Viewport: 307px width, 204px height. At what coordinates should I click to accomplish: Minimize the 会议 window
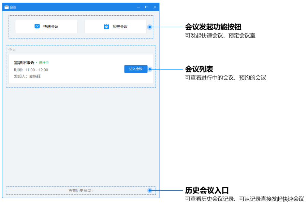pos(138,7)
